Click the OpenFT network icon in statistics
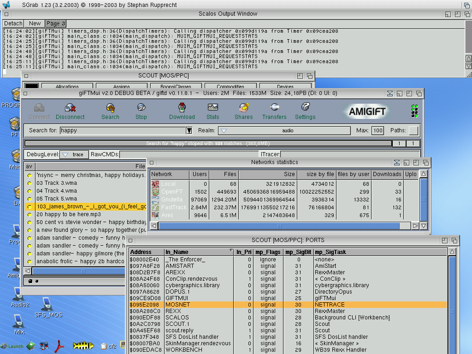472x354 pixels. [155, 192]
